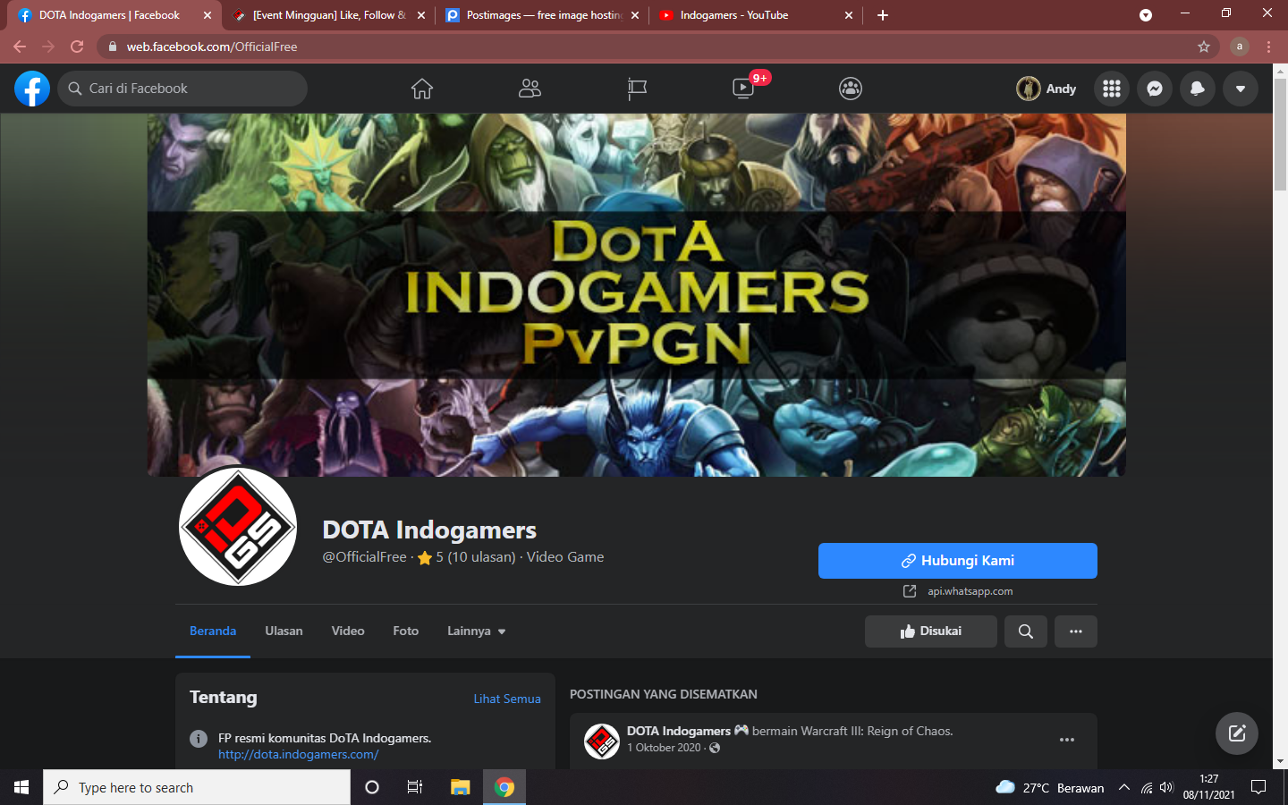Image resolution: width=1288 pixels, height=805 pixels.
Task: Switch to the Video tab
Action: click(x=348, y=631)
